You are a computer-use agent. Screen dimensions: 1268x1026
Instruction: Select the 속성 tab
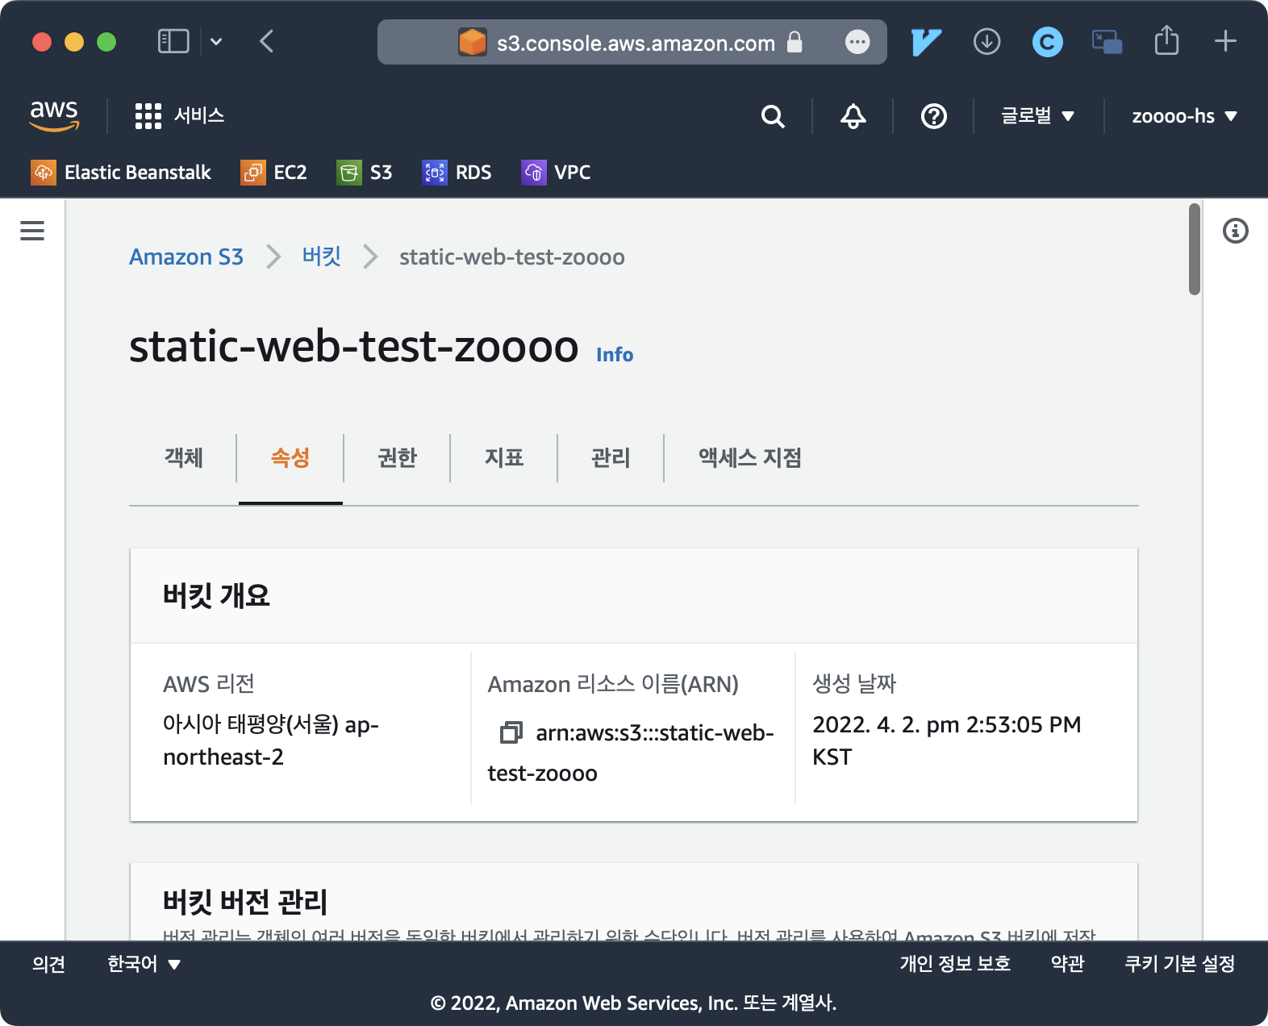290,458
